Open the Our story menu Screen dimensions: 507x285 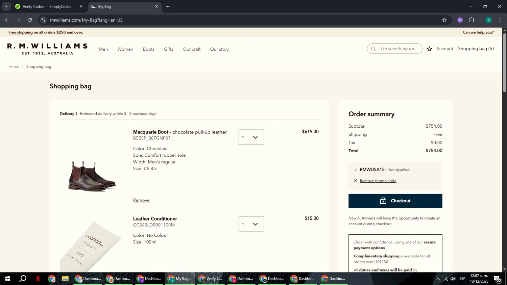[x=219, y=49]
